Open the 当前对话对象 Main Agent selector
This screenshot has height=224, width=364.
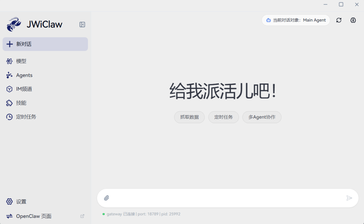point(296,20)
